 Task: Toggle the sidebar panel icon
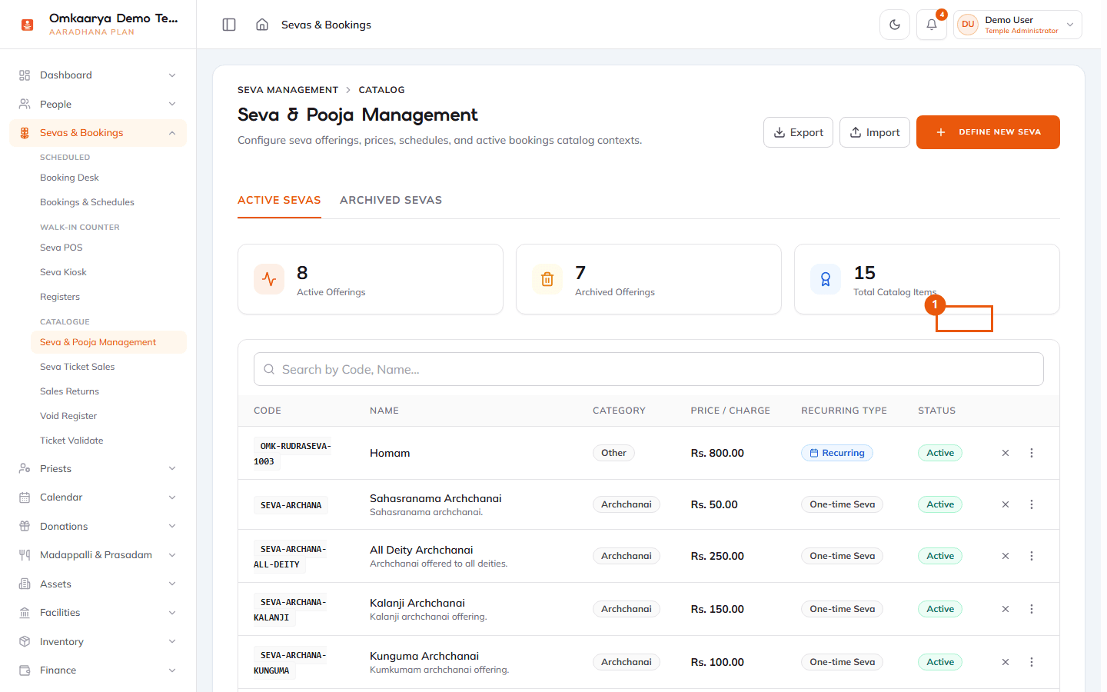tap(229, 25)
